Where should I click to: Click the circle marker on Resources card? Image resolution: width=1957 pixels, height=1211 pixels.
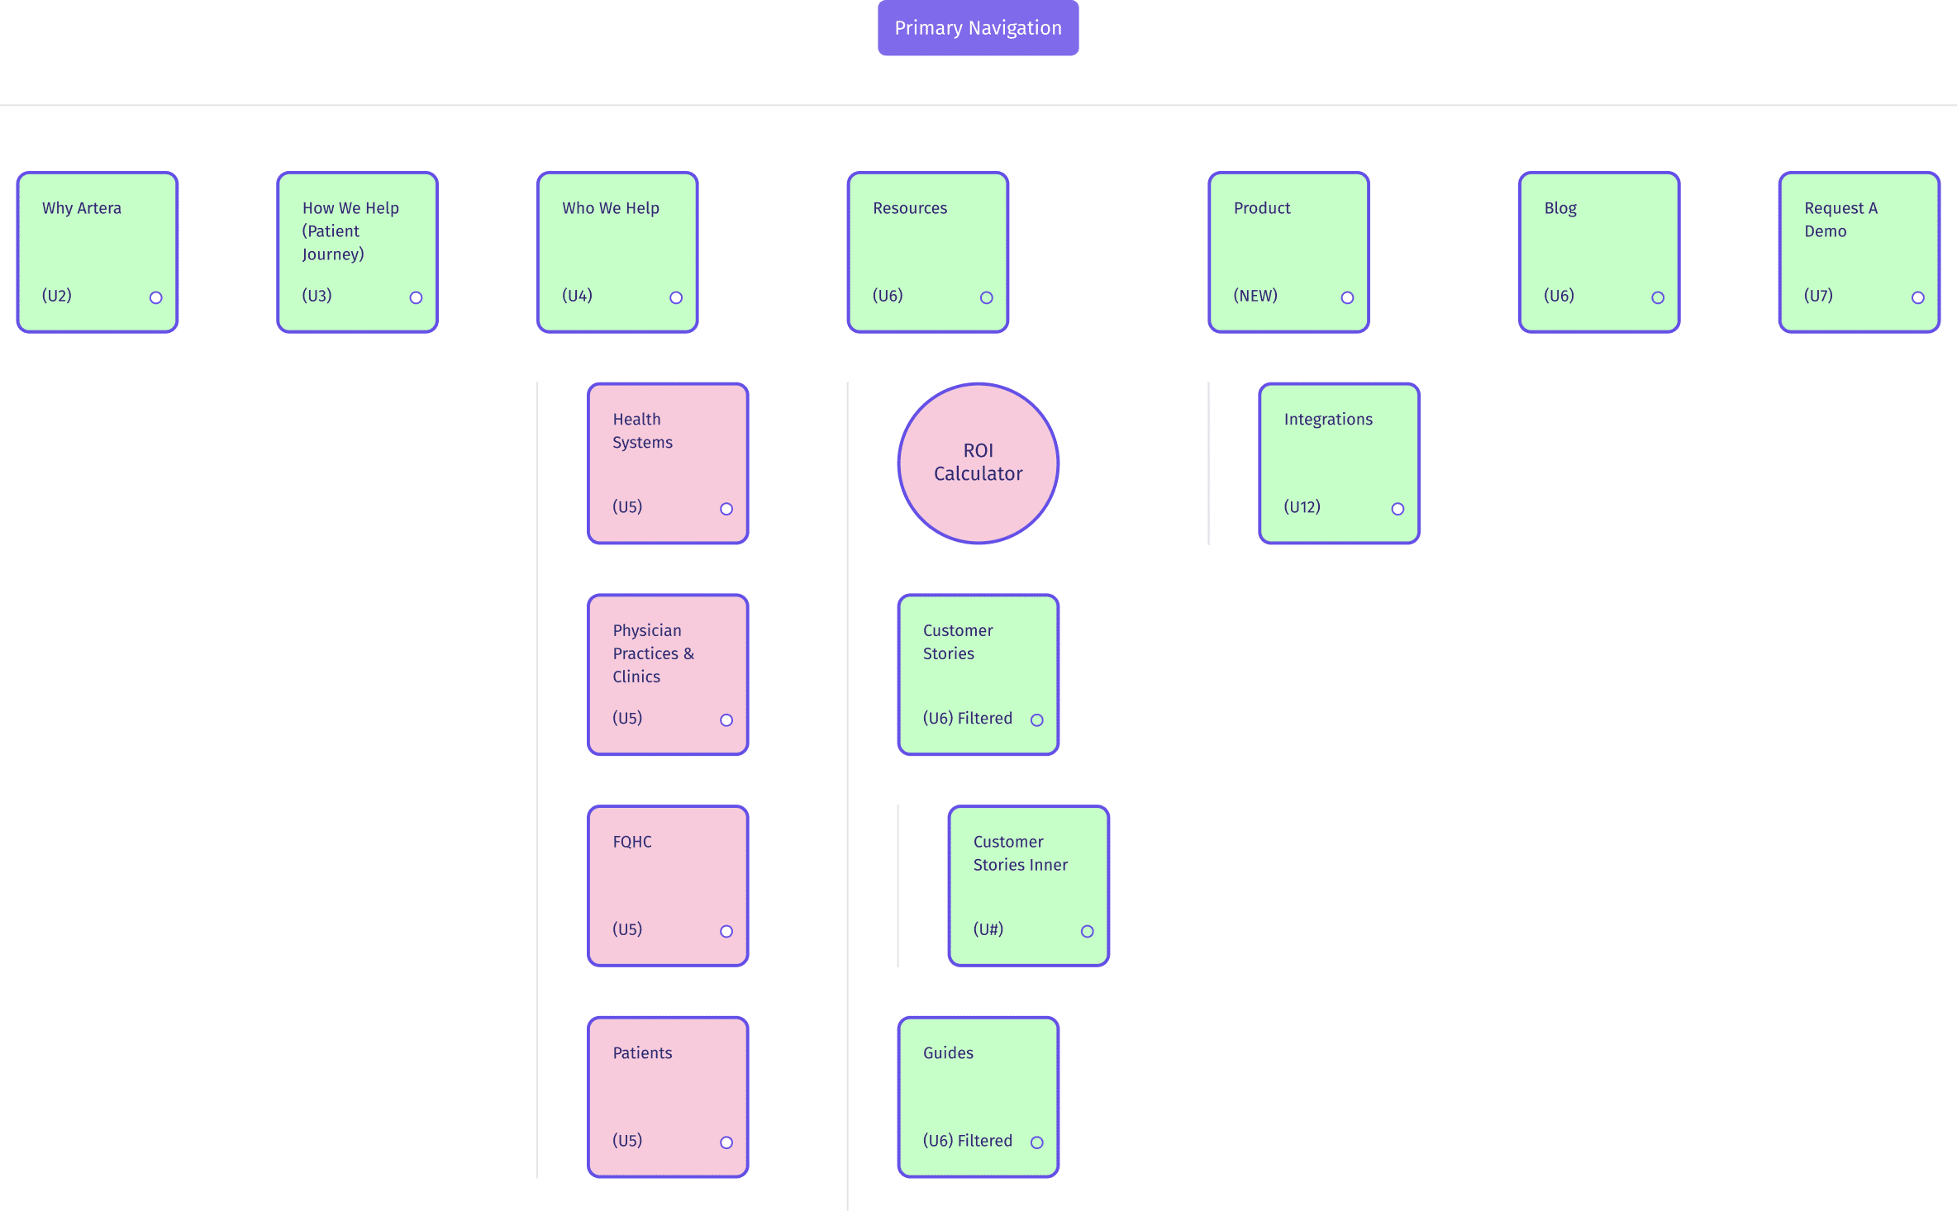987,297
